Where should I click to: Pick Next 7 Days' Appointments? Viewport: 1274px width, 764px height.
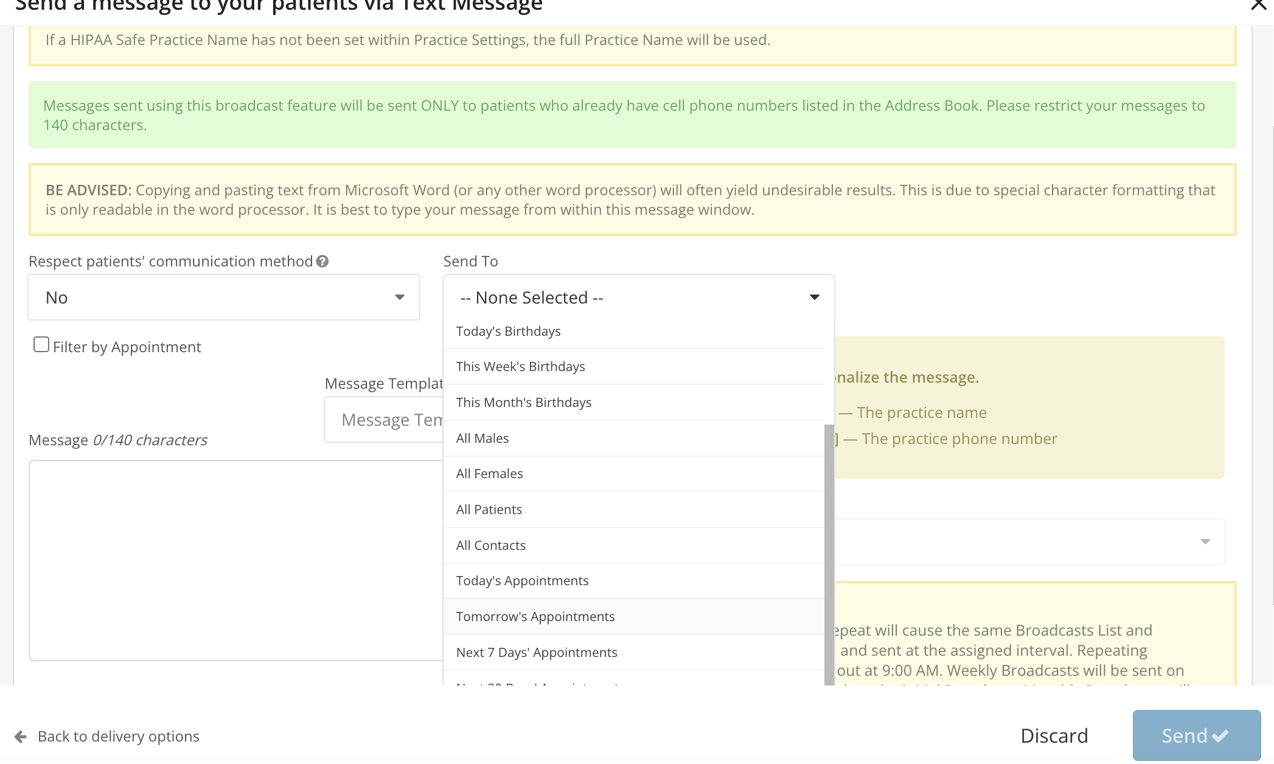537,653
